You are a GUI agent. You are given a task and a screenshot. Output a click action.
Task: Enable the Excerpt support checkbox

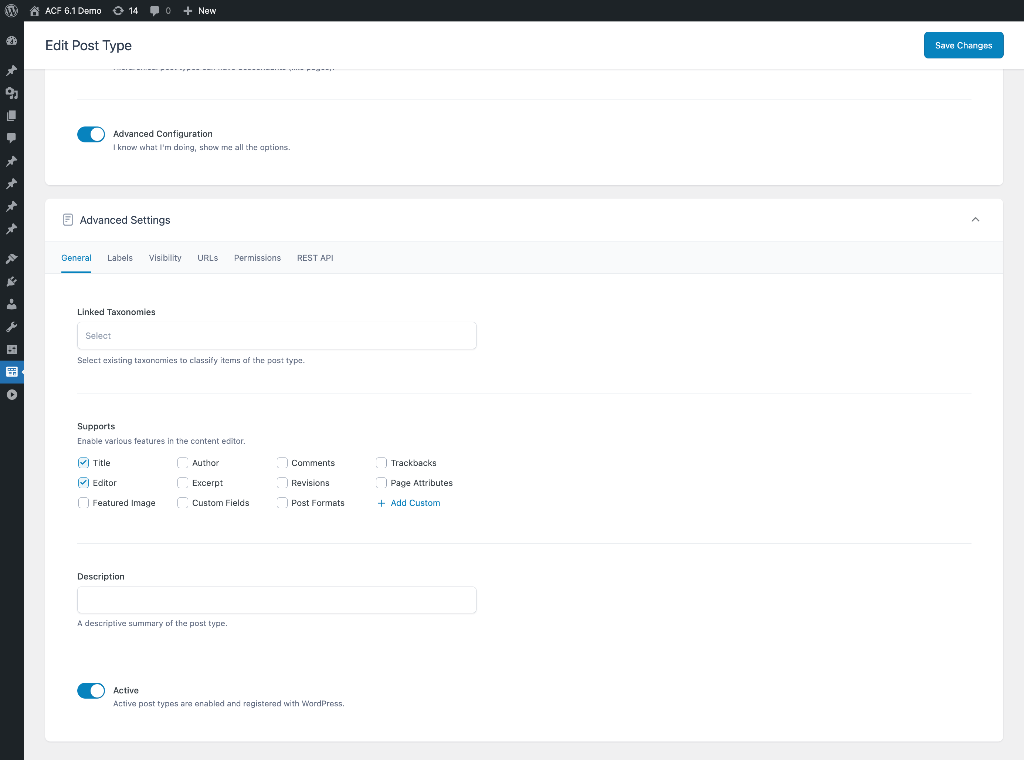(x=182, y=482)
